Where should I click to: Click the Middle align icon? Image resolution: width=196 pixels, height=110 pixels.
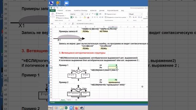pyautogui.click(x=95, y=14)
